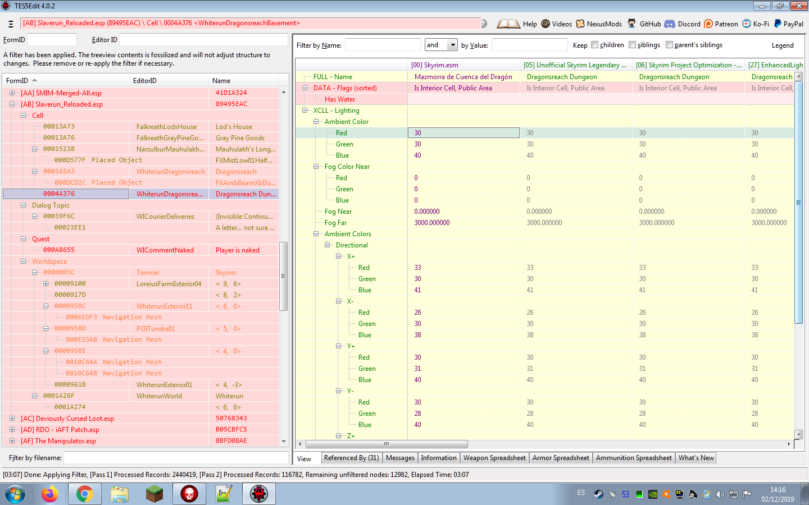809x505 pixels.
Task: Open the Patreon icon
Action: point(708,24)
